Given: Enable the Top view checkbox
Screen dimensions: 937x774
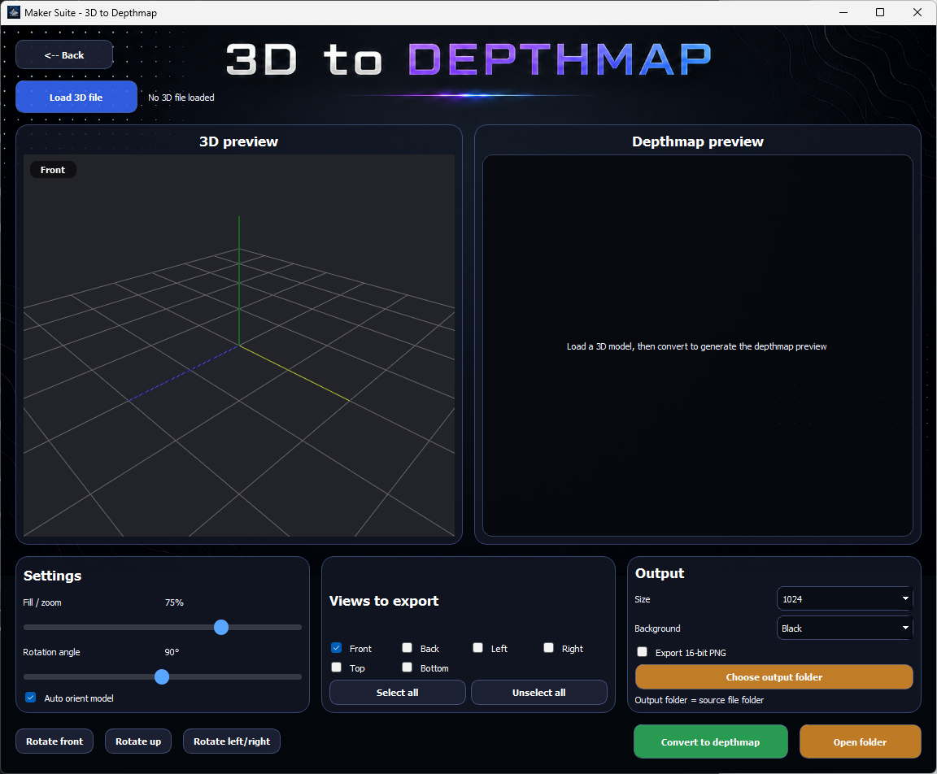Looking at the screenshot, I should (337, 667).
